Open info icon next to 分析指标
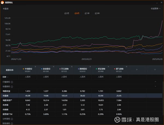The height and width of the screenshot is (125, 164). (12, 119)
